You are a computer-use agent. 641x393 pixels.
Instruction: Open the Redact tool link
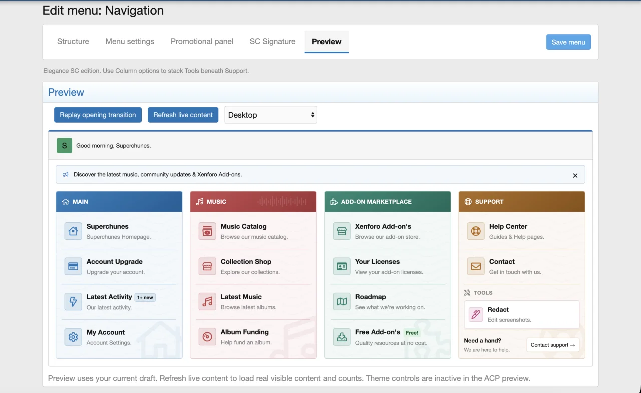click(522, 315)
